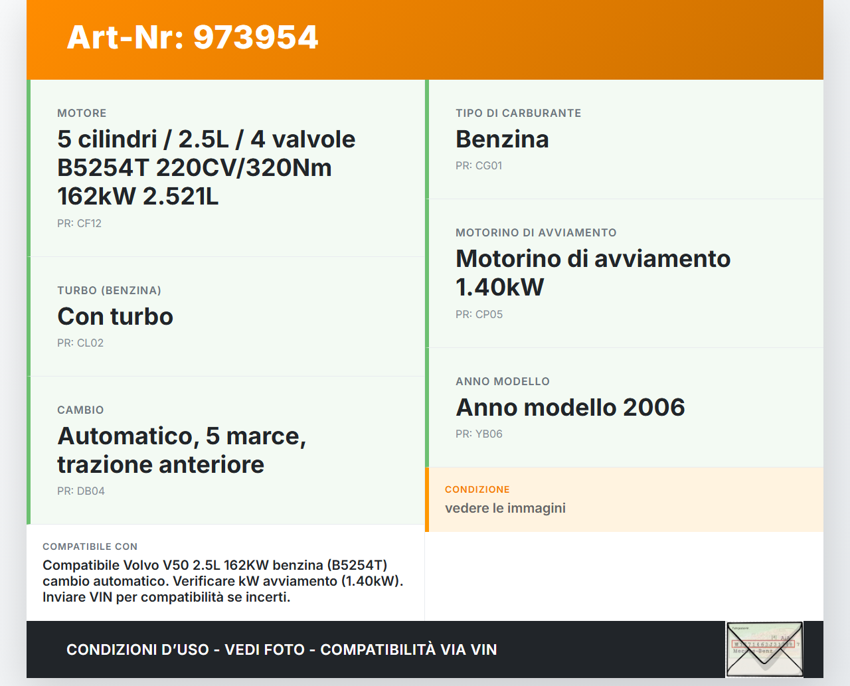Expand the Motorino di avviamento 1.40kW entry

point(593,272)
